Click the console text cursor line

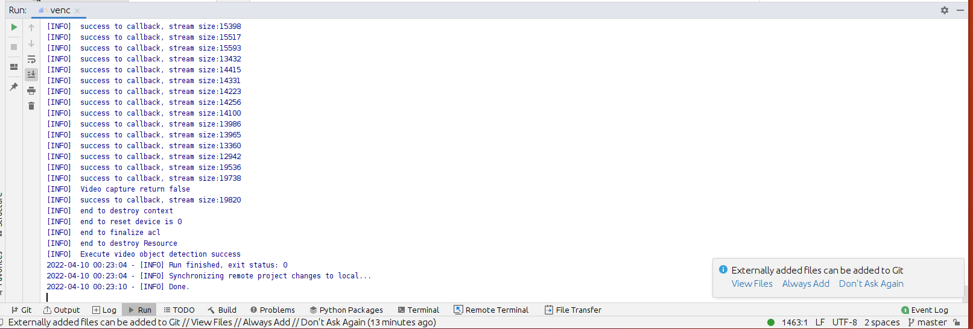pos(47,297)
